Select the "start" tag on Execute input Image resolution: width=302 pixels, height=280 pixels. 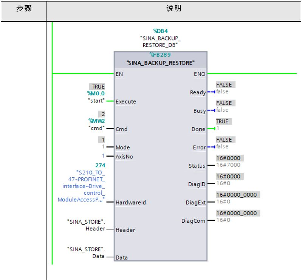click(x=96, y=100)
